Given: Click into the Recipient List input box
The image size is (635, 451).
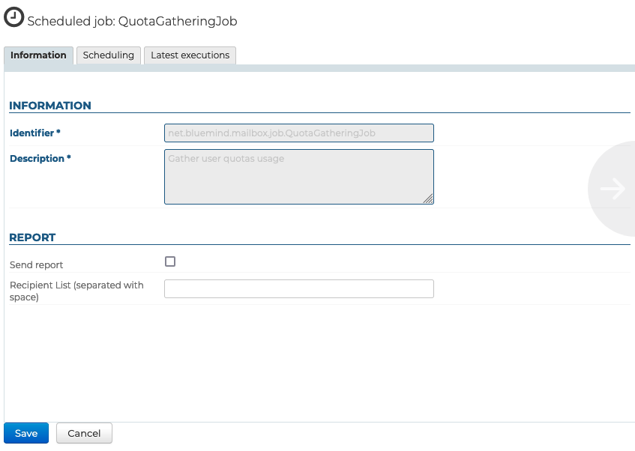Looking at the screenshot, I should [x=298, y=288].
